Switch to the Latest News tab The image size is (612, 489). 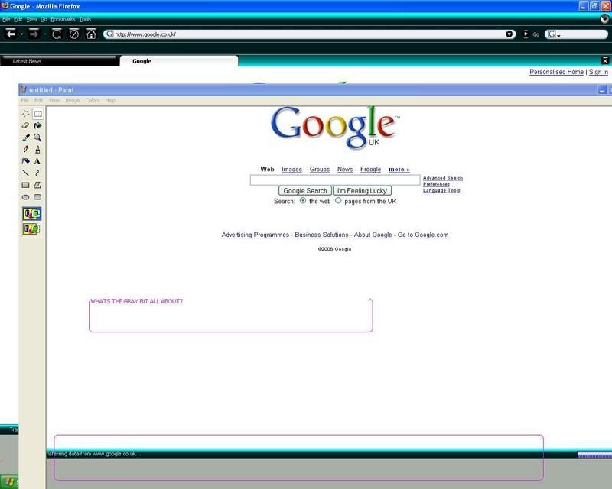pos(59,61)
